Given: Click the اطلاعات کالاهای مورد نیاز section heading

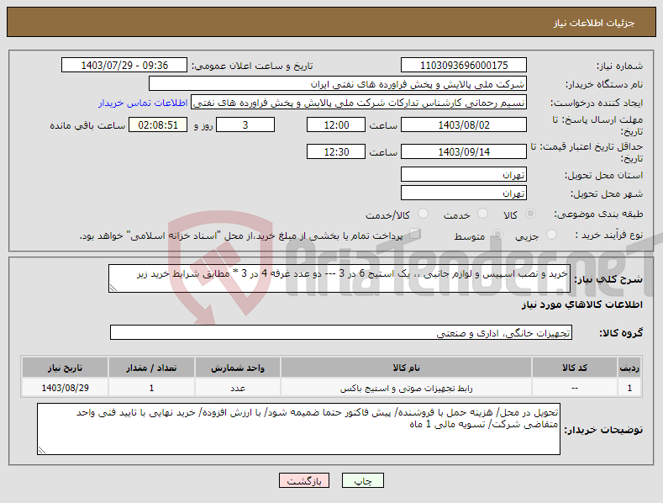Looking at the screenshot, I should [x=581, y=304].
